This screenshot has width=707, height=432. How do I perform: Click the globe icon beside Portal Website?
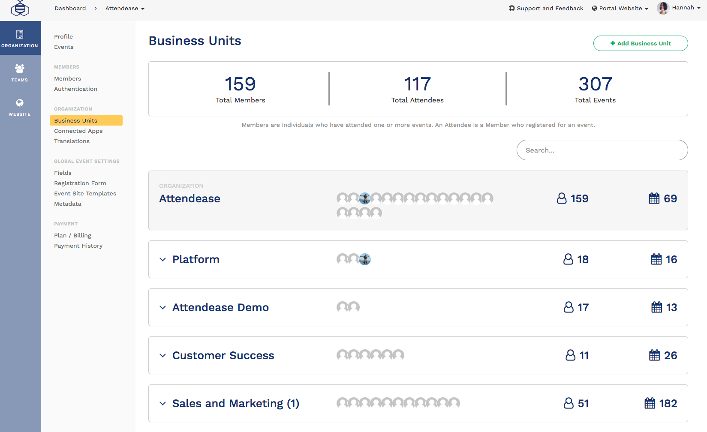pyautogui.click(x=594, y=8)
